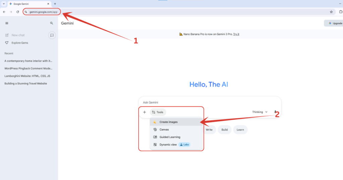Screen dimensions: 343x180
Task: Click the Guided Learning book icon
Action: tap(155, 137)
